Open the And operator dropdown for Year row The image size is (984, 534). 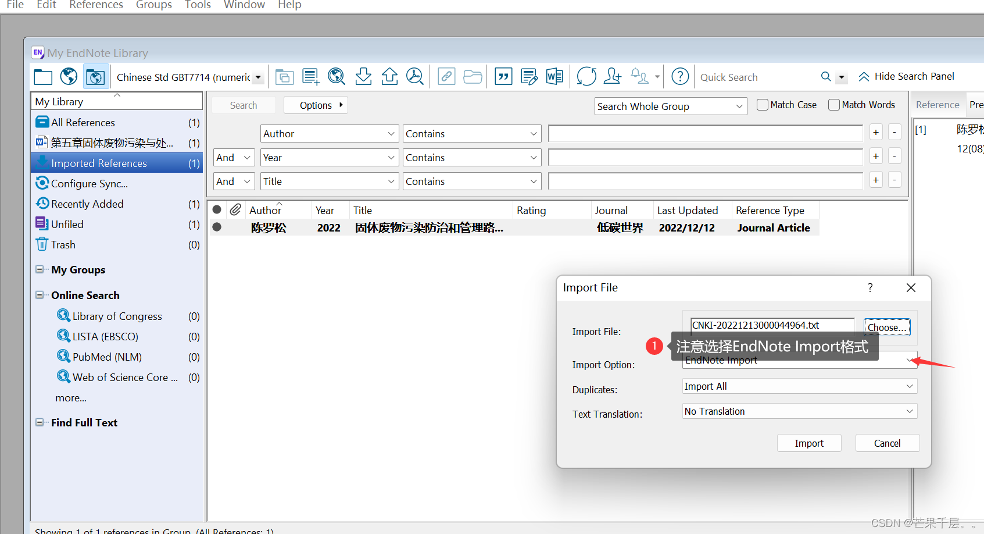click(x=234, y=158)
